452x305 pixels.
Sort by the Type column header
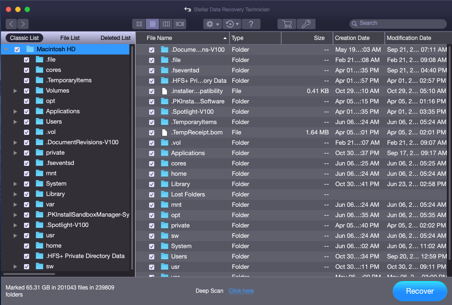pyautogui.click(x=255, y=38)
